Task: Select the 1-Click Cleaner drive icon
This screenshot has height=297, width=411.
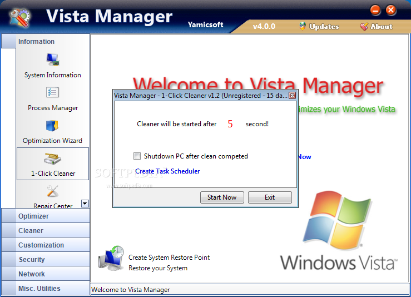Action: (52, 159)
